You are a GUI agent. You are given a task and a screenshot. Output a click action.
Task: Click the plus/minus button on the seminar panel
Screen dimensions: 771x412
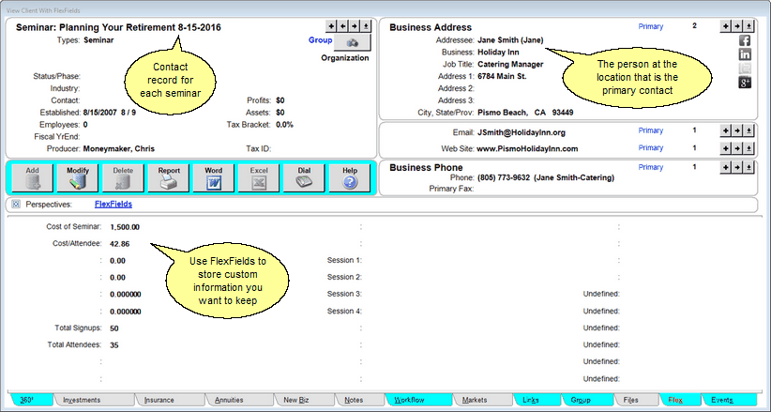366,26
